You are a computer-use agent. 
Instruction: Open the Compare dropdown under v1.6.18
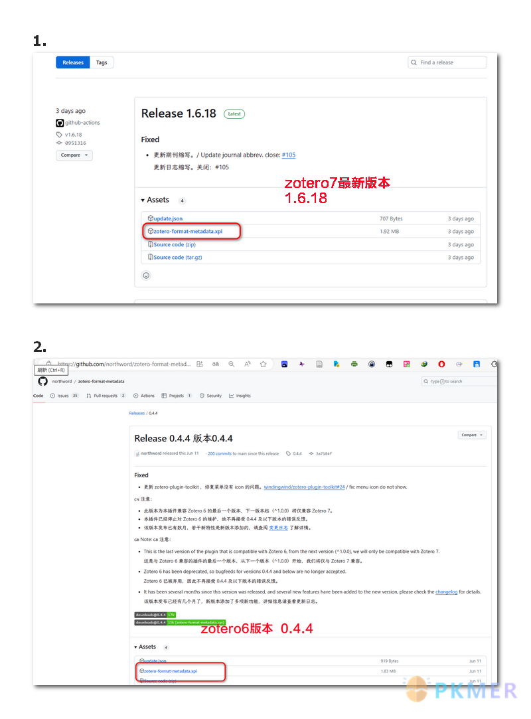[74, 155]
